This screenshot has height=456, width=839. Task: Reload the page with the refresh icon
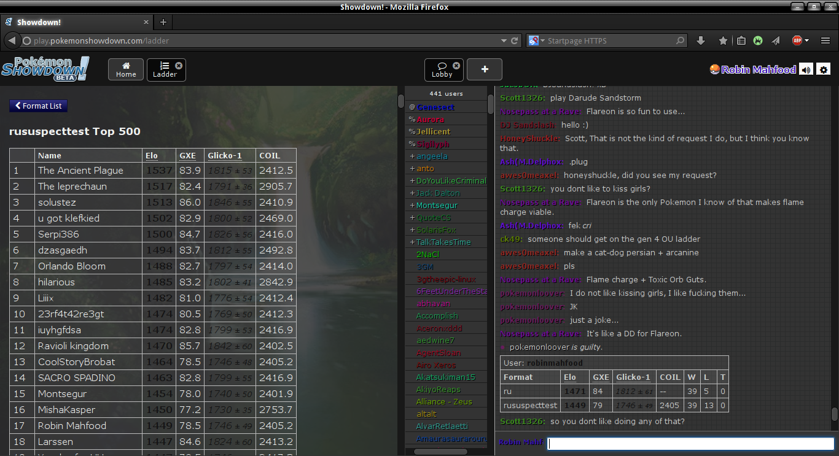tap(515, 41)
